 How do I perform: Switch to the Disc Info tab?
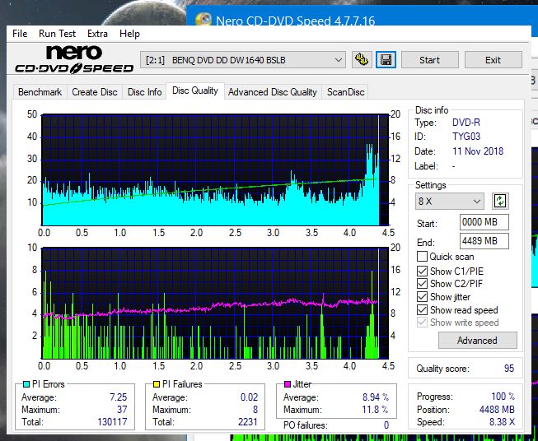click(x=144, y=92)
